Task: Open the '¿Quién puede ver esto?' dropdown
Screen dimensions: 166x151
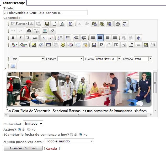Action: tap(69, 141)
